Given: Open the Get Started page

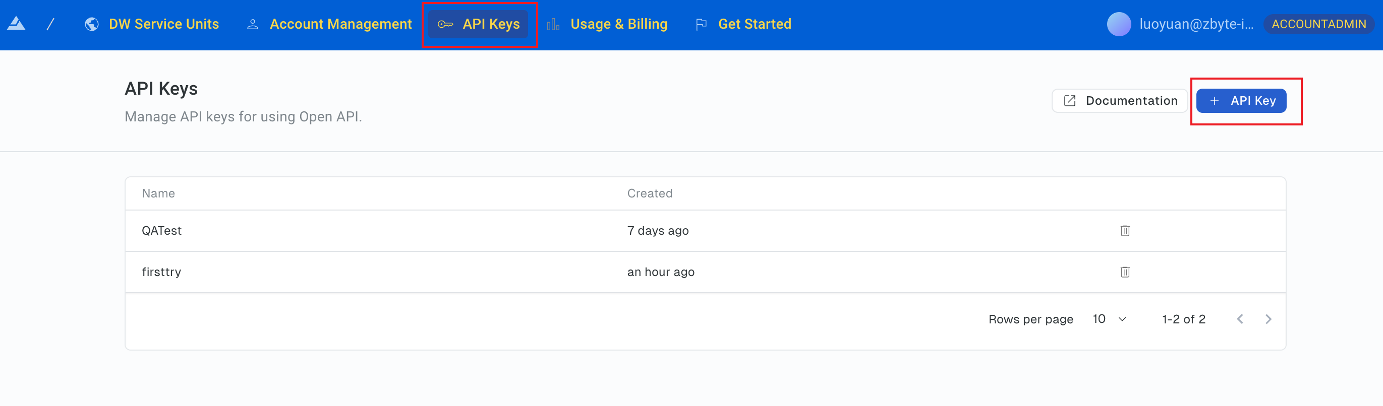Looking at the screenshot, I should [743, 24].
